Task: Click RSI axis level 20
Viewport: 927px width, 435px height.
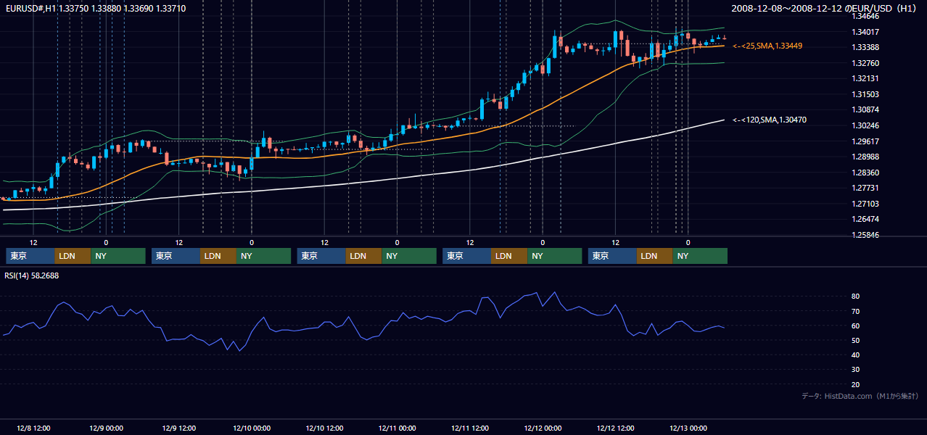Action: [856, 384]
